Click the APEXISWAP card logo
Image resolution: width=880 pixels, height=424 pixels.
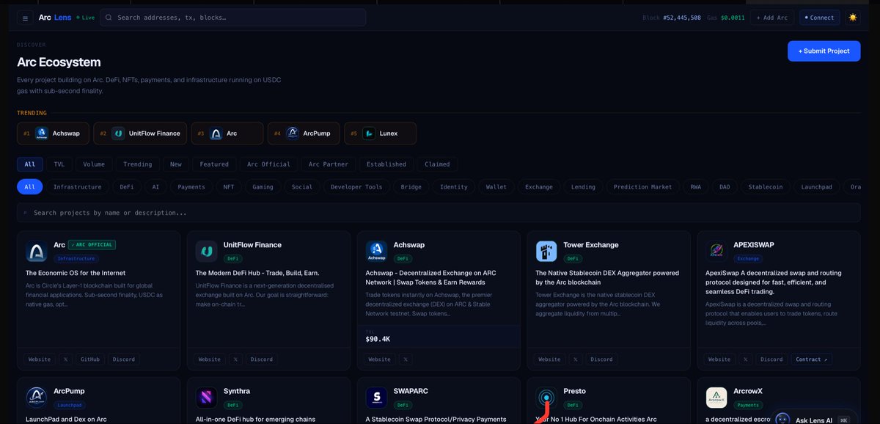(716, 252)
